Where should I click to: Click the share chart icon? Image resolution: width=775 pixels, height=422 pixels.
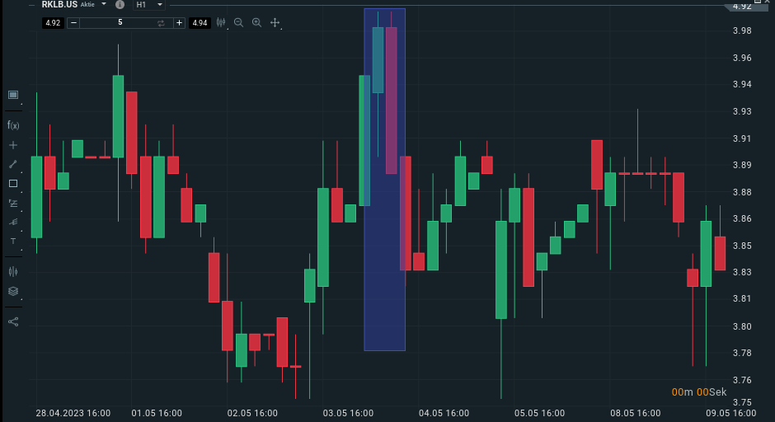[x=13, y=321]
